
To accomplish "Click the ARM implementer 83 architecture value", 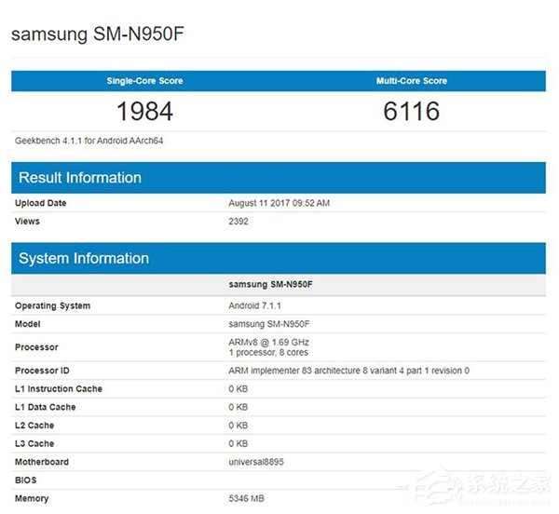I will coord(349,371).
